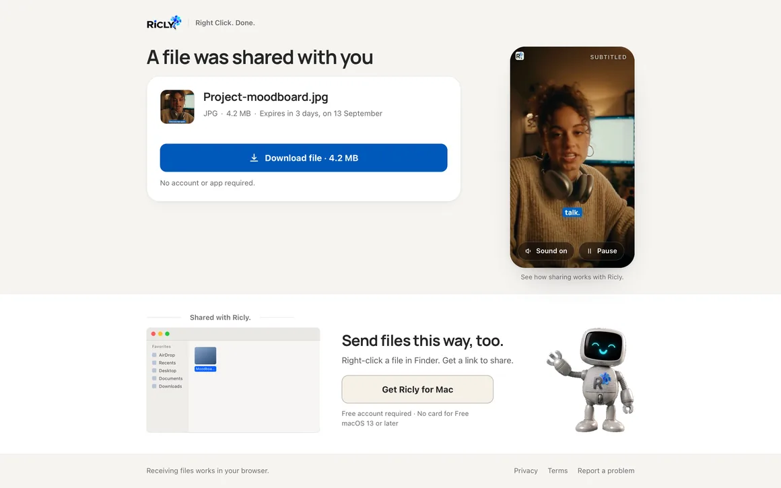Select Documents in the Finder preview sidebar
781x488 pixels.
168,378
